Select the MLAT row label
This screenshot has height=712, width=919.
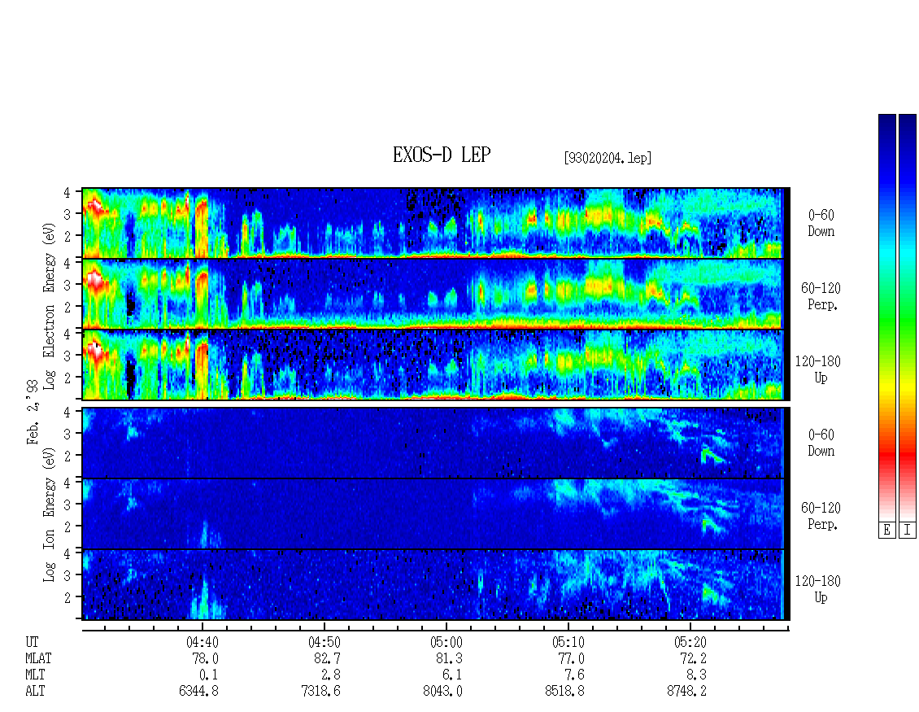[x=38, y=658]
